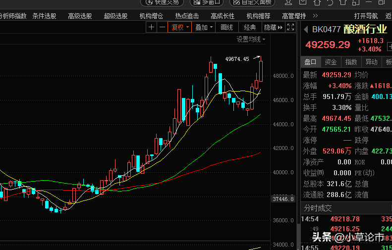
Task: Click 打开导航 link
Action: 366,16
